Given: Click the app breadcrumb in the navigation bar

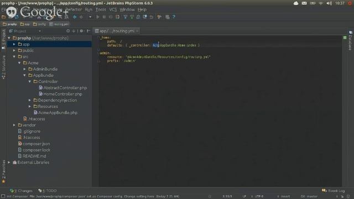Looking at the screenshot, I should pos(25,24).
